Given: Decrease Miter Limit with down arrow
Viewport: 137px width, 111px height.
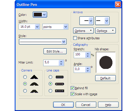Looking at the screenshot, I should [61, 64].
